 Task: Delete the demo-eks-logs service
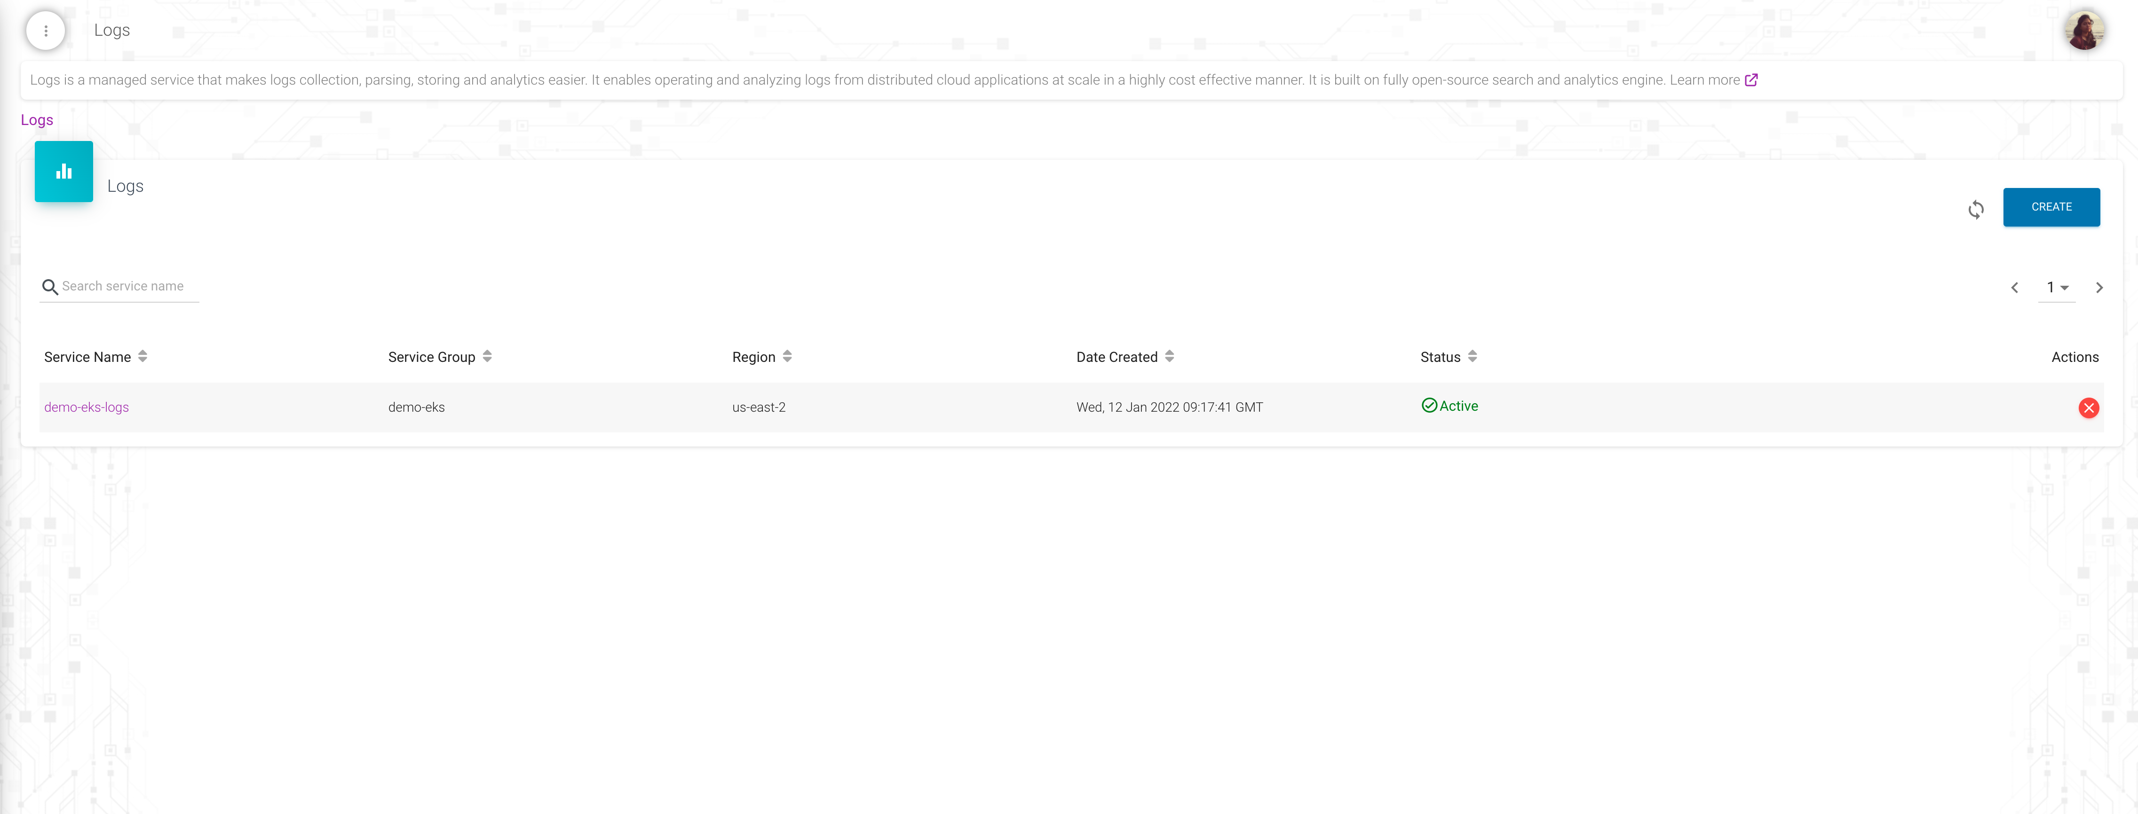[x=2088, y=407]
